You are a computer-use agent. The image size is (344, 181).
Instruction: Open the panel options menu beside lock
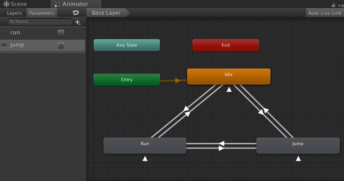click(x=342, y=6)
